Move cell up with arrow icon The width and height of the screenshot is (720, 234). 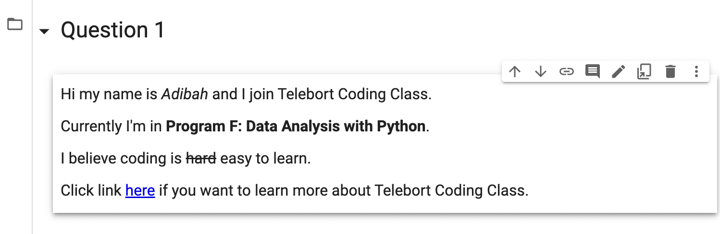click(x=515, y=72)
